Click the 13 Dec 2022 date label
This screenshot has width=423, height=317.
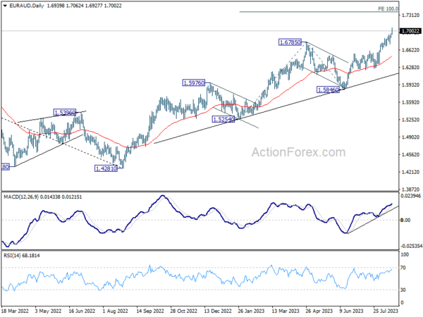click(x=218, y=311)
